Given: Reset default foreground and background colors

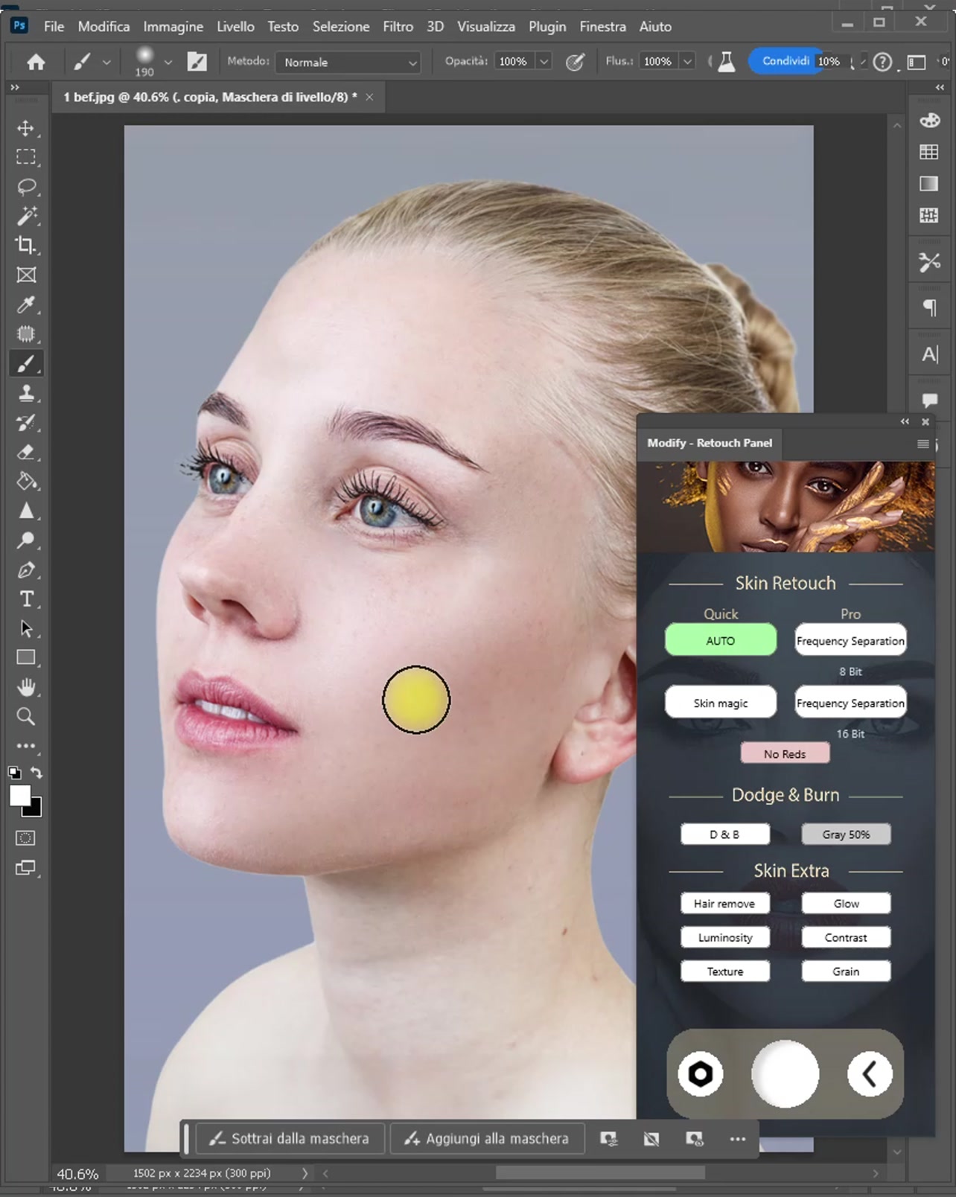Looking at the screenshot, I should [14, 773].
